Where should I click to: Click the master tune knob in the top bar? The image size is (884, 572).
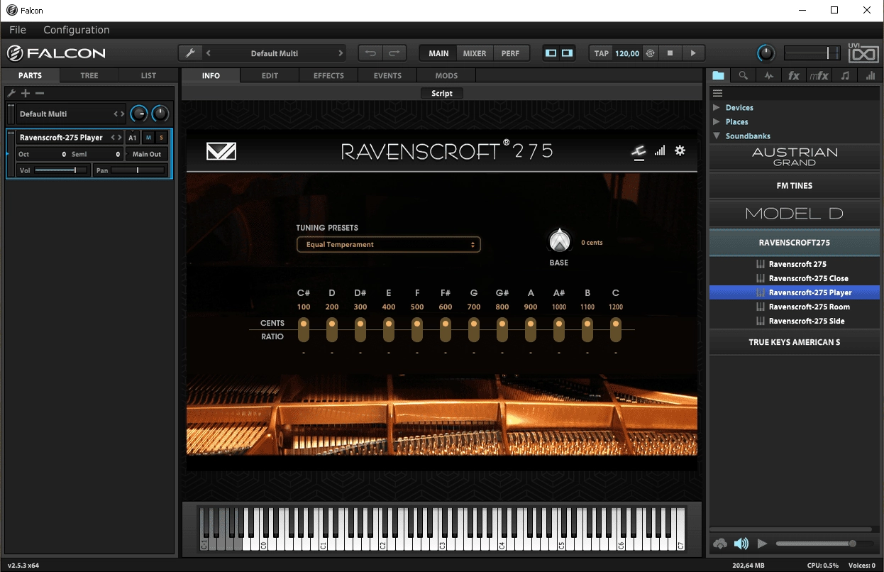tap(766, 53)
